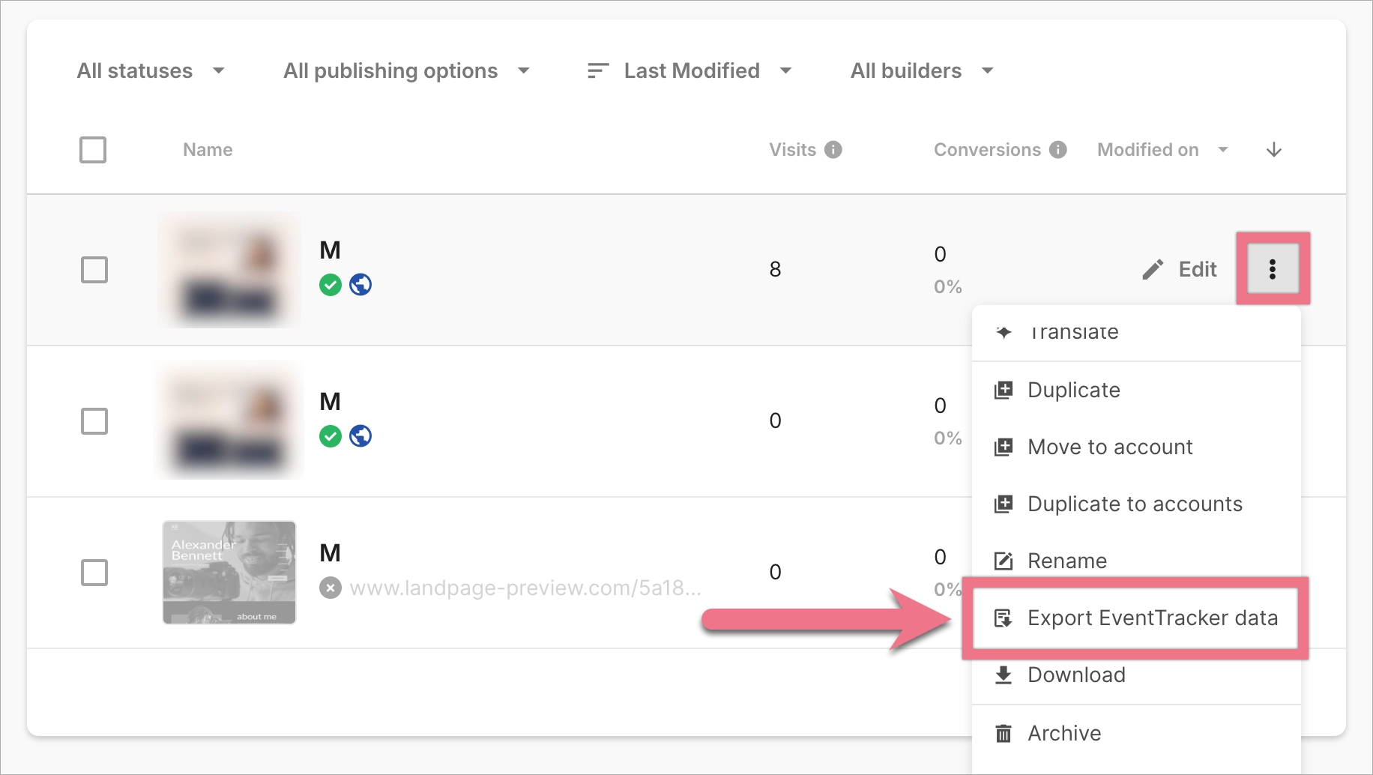The width and height of the screenshot is (1373, 775).
Task: Choose Rename from the context menu
Action: click(x=1136, y=561)
